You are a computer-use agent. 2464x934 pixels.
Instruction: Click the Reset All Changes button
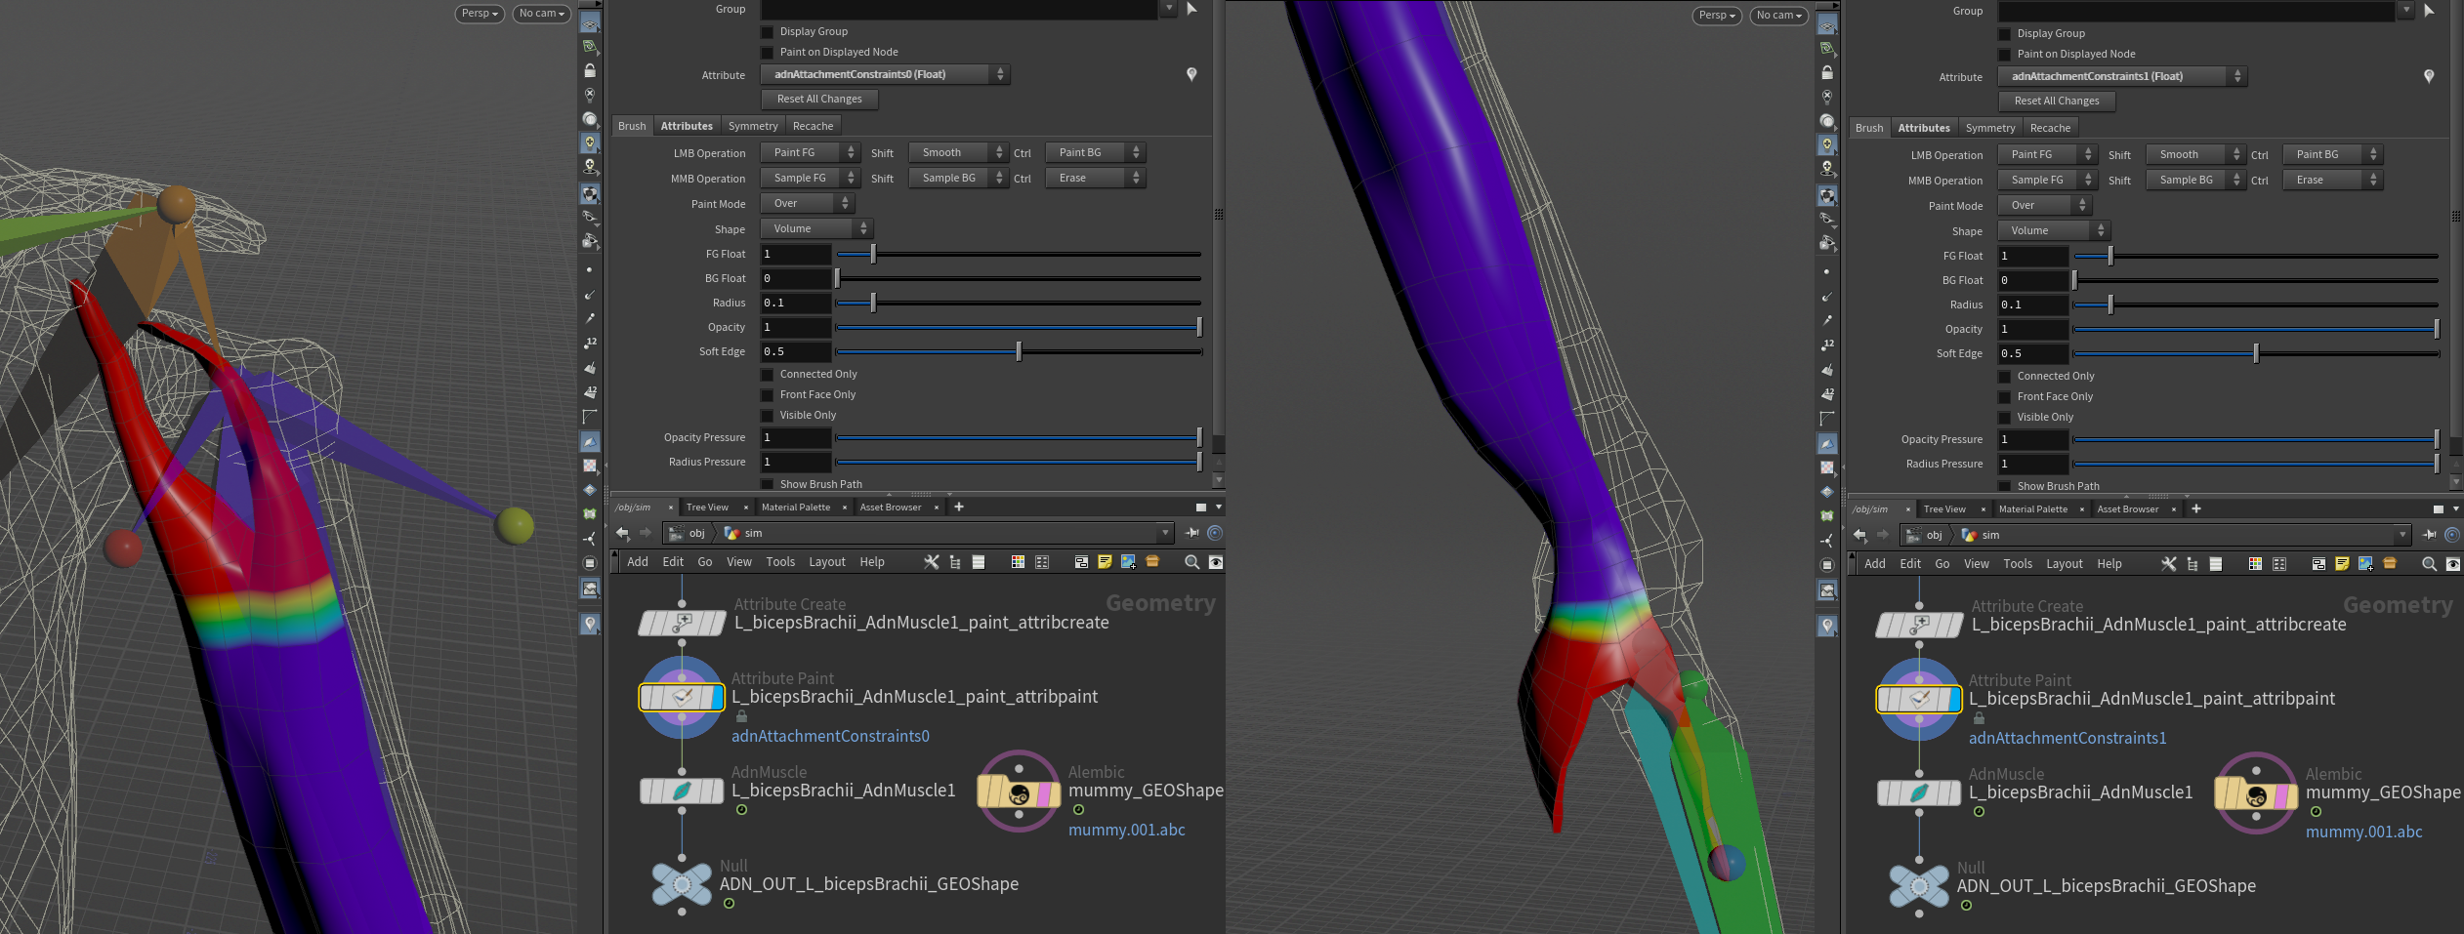pyautogui.click(x=819, y=98)
